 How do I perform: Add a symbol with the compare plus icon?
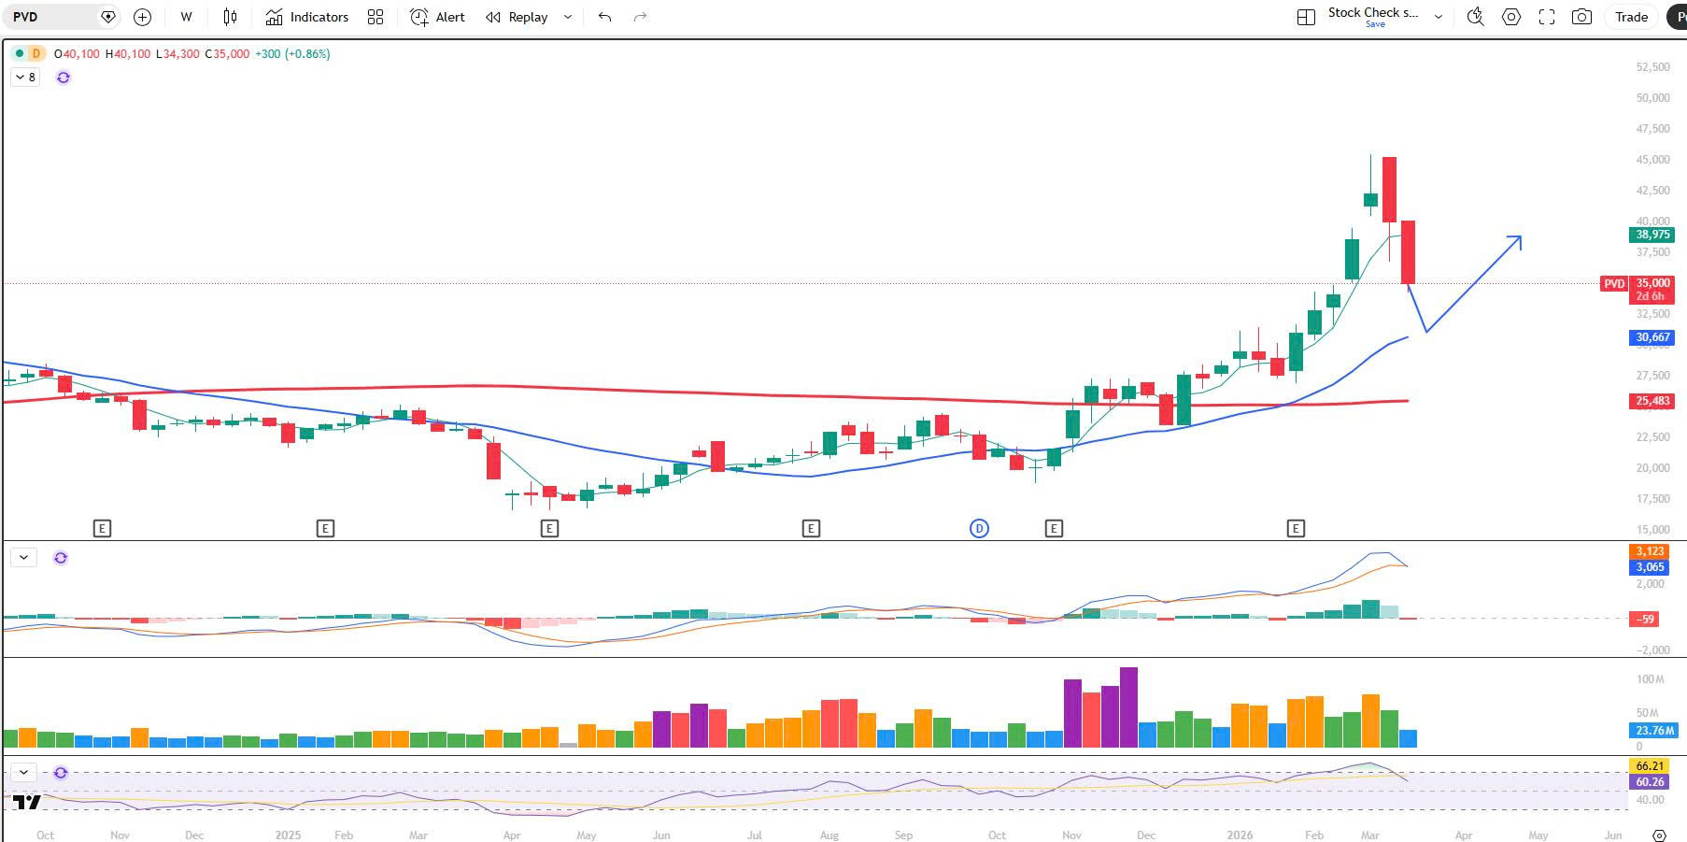[142, 17]
